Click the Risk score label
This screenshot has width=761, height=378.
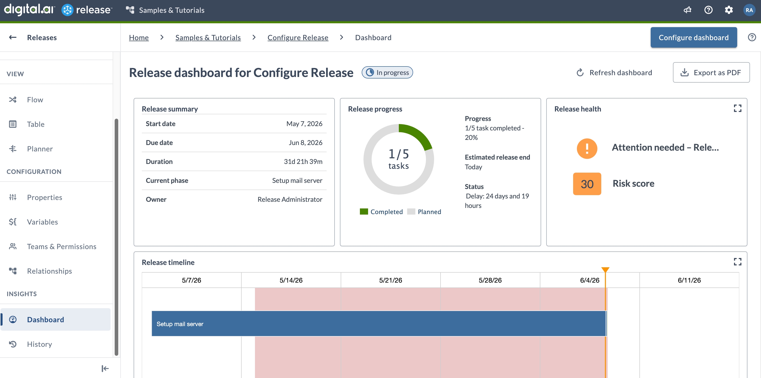point(633,184)
